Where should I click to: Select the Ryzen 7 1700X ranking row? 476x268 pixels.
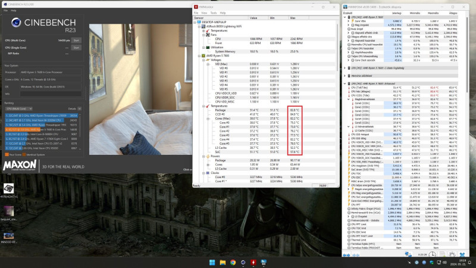click(x=42, y=139)
